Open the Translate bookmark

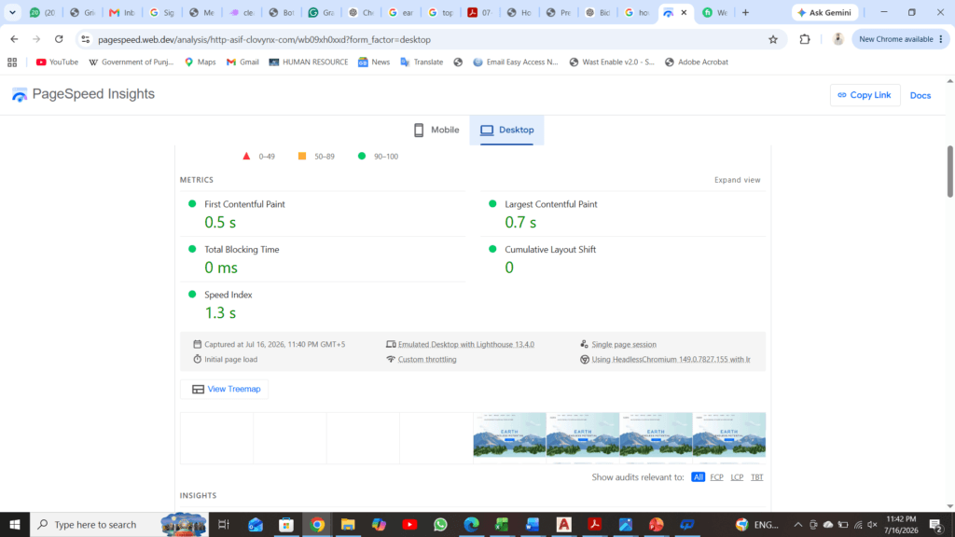422,62
